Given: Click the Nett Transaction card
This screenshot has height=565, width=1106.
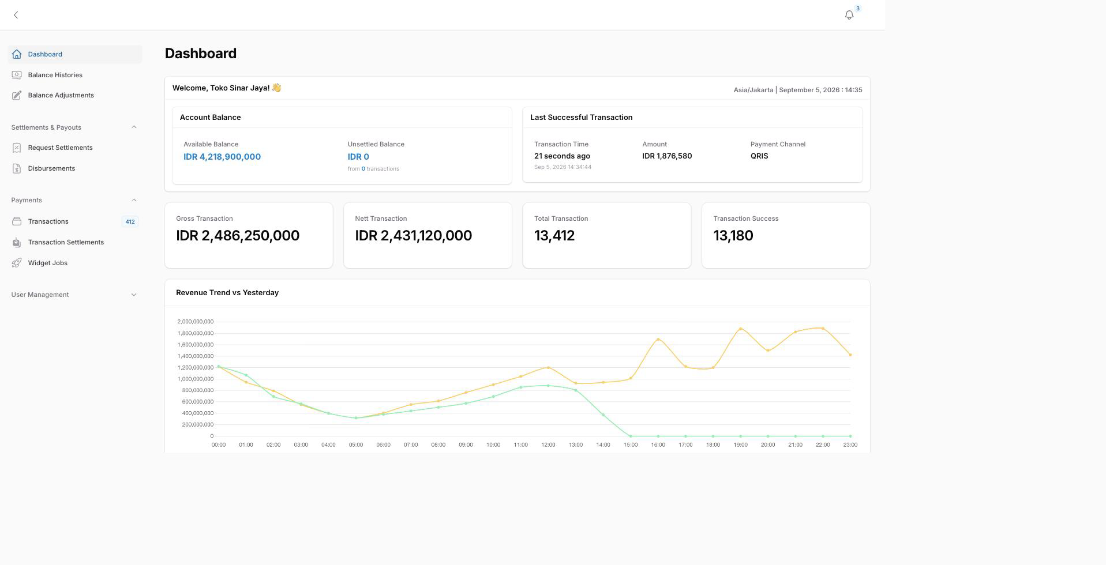Looking at the screenshot, I should [428, 235].
